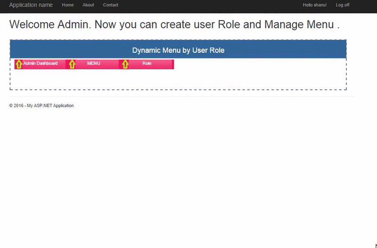Click the blank white page area below footer
377x248 pixels.
(x=188, y=179)
